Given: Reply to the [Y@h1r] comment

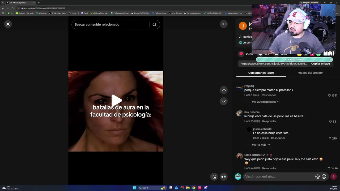Looking at the screenshot, I should point(269,95).
